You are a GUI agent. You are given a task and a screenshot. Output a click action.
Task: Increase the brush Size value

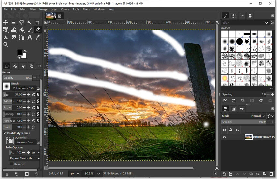tap(29, 95)
